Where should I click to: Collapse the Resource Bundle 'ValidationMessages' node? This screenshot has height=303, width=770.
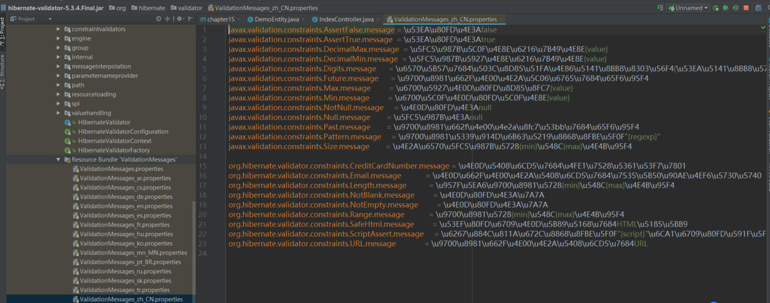click(x=59, y=159)
